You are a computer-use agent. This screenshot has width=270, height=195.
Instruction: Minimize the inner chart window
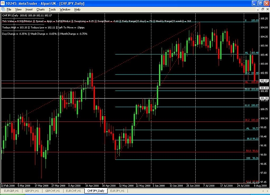pyautogui.click(x=258, y=9)
